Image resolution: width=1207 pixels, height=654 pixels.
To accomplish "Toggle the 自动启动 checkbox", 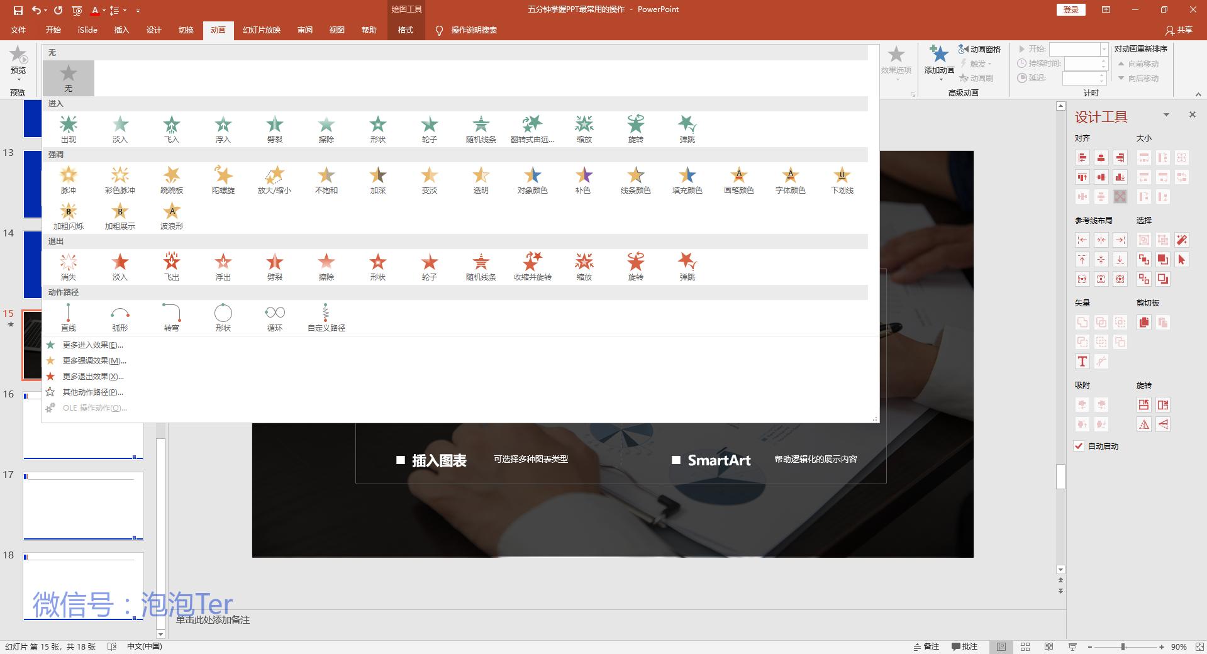I will point(1079,446).
